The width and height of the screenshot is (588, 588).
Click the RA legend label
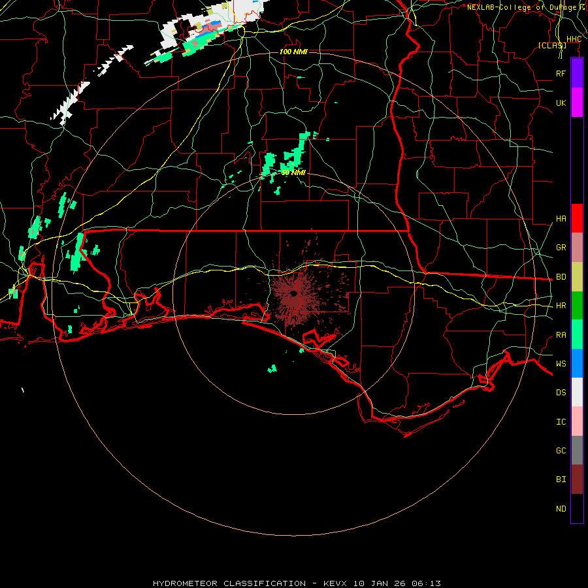(x=561, y=335)
